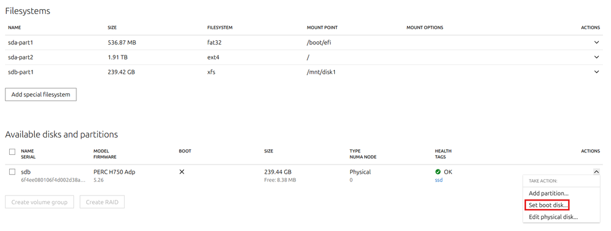Expand actions for sdb-part1 filesystem
The width and height of the screenshot is (611, 231).
point(596,72)
